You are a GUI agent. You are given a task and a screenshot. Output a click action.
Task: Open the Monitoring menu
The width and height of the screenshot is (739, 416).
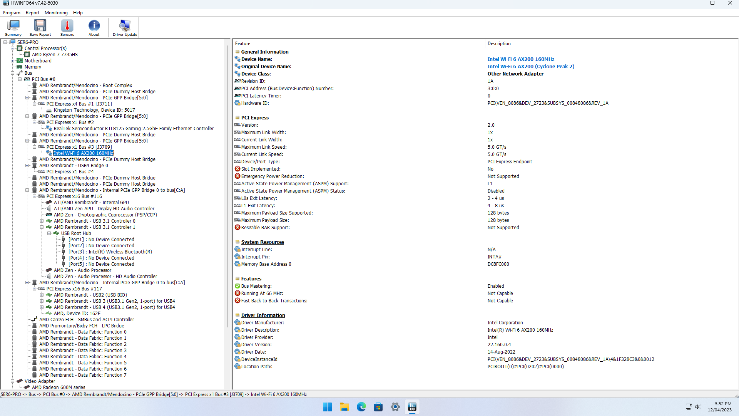pyautogui.click(x=56, y=13)
